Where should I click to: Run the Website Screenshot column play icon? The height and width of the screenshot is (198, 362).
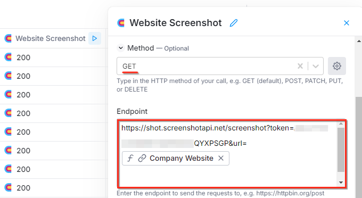click(95, 38)
